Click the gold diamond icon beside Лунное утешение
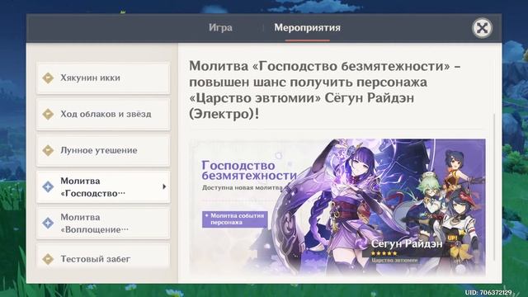Viewport: 528px width, 297px height. tap(48, 150)
